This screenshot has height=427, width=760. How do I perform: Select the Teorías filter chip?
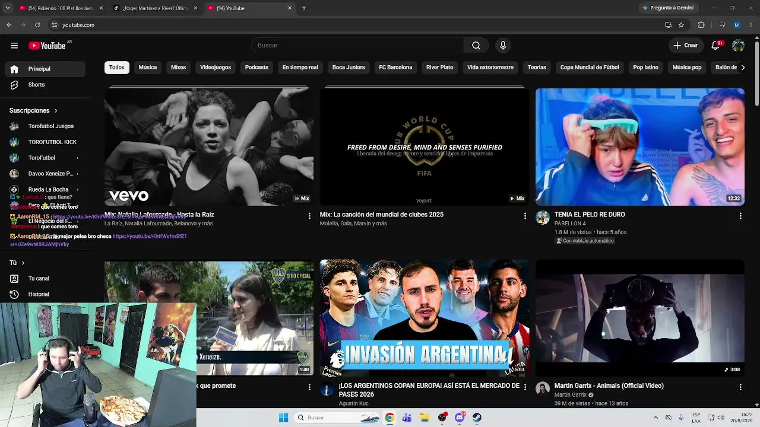[x=537, y=68]
